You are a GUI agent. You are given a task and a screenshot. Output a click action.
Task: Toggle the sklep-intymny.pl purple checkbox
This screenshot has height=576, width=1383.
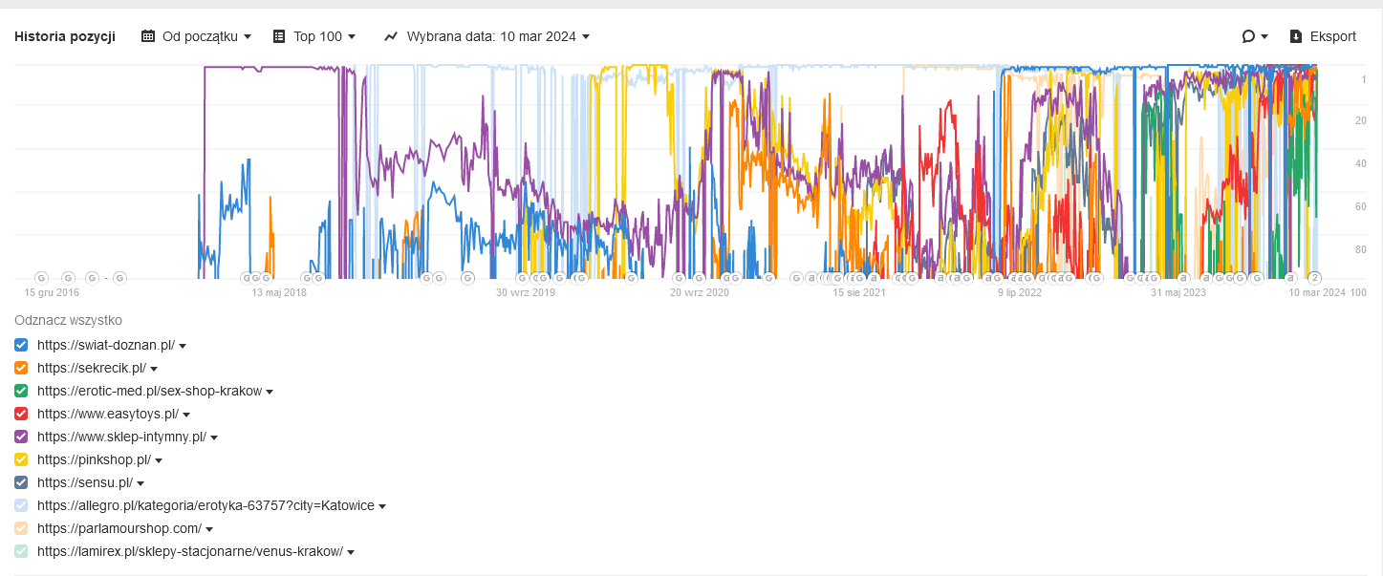[x=21, y=437]
